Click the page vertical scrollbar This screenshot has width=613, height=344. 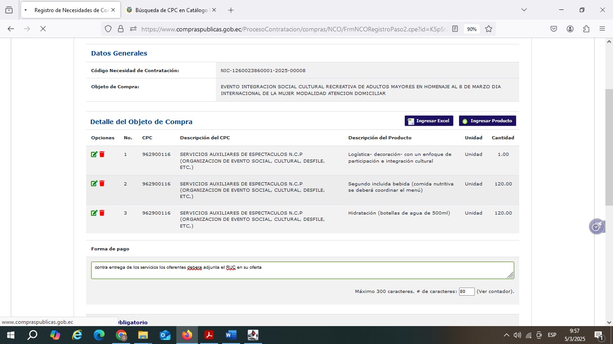tap(609, 148)
